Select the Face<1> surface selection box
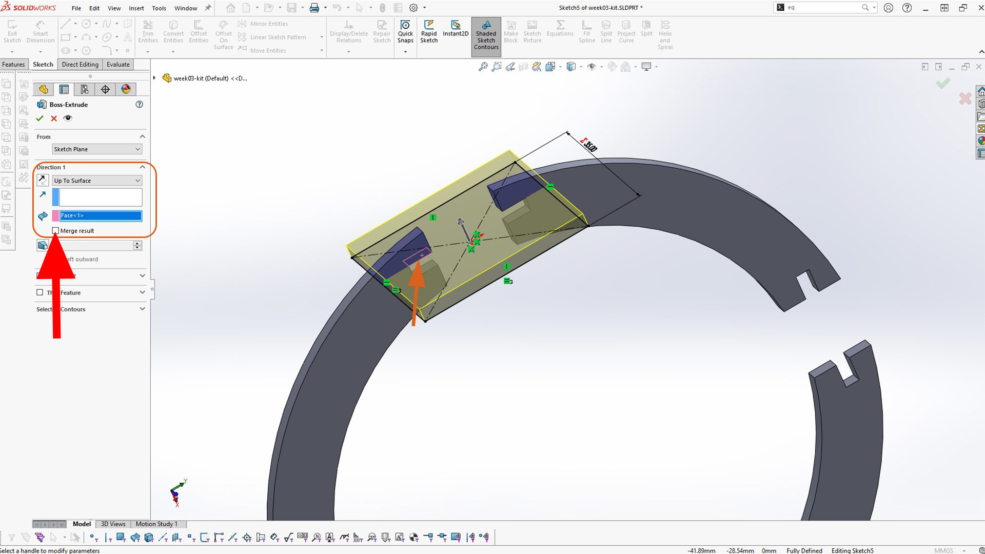 [101, 216]
